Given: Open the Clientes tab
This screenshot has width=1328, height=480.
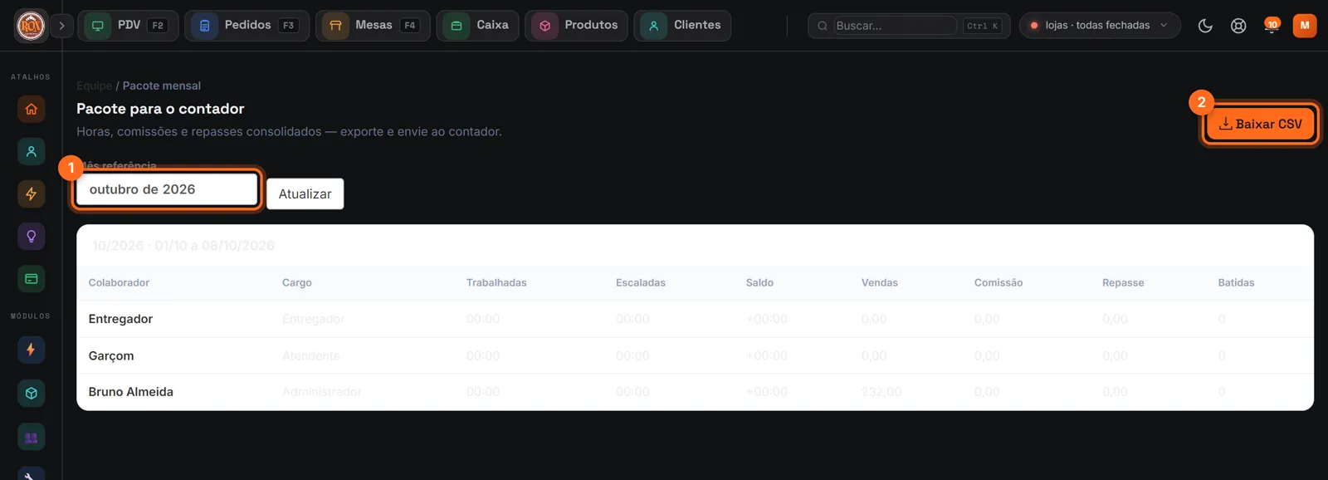Looking at the screenshot, I should [682, 26].
